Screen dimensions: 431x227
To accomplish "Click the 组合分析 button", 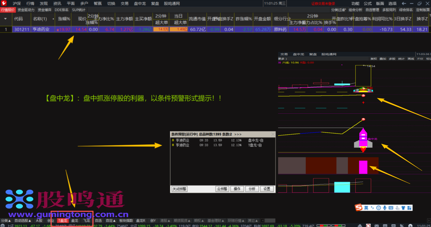I will coord(356,10).
